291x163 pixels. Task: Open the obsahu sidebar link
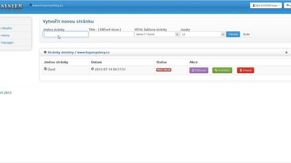coord(6,28)
